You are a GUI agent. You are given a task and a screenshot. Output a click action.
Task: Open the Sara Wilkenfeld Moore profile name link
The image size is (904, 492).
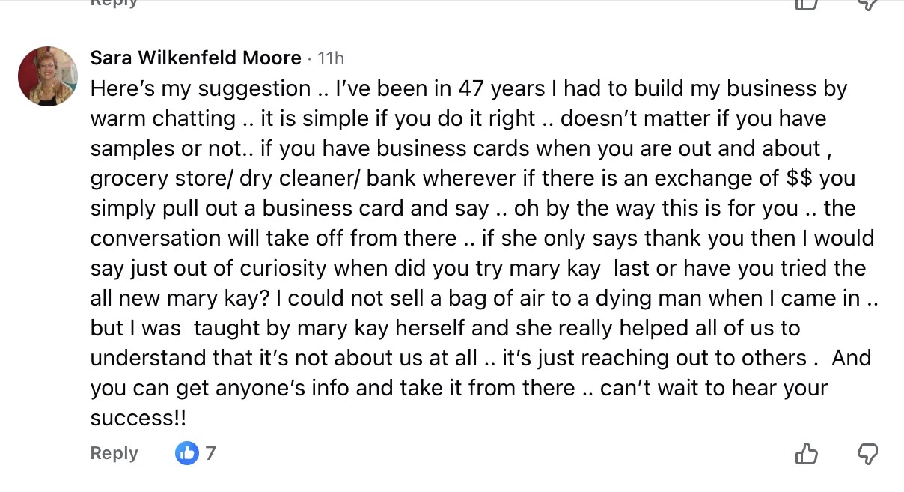[195, 58]
